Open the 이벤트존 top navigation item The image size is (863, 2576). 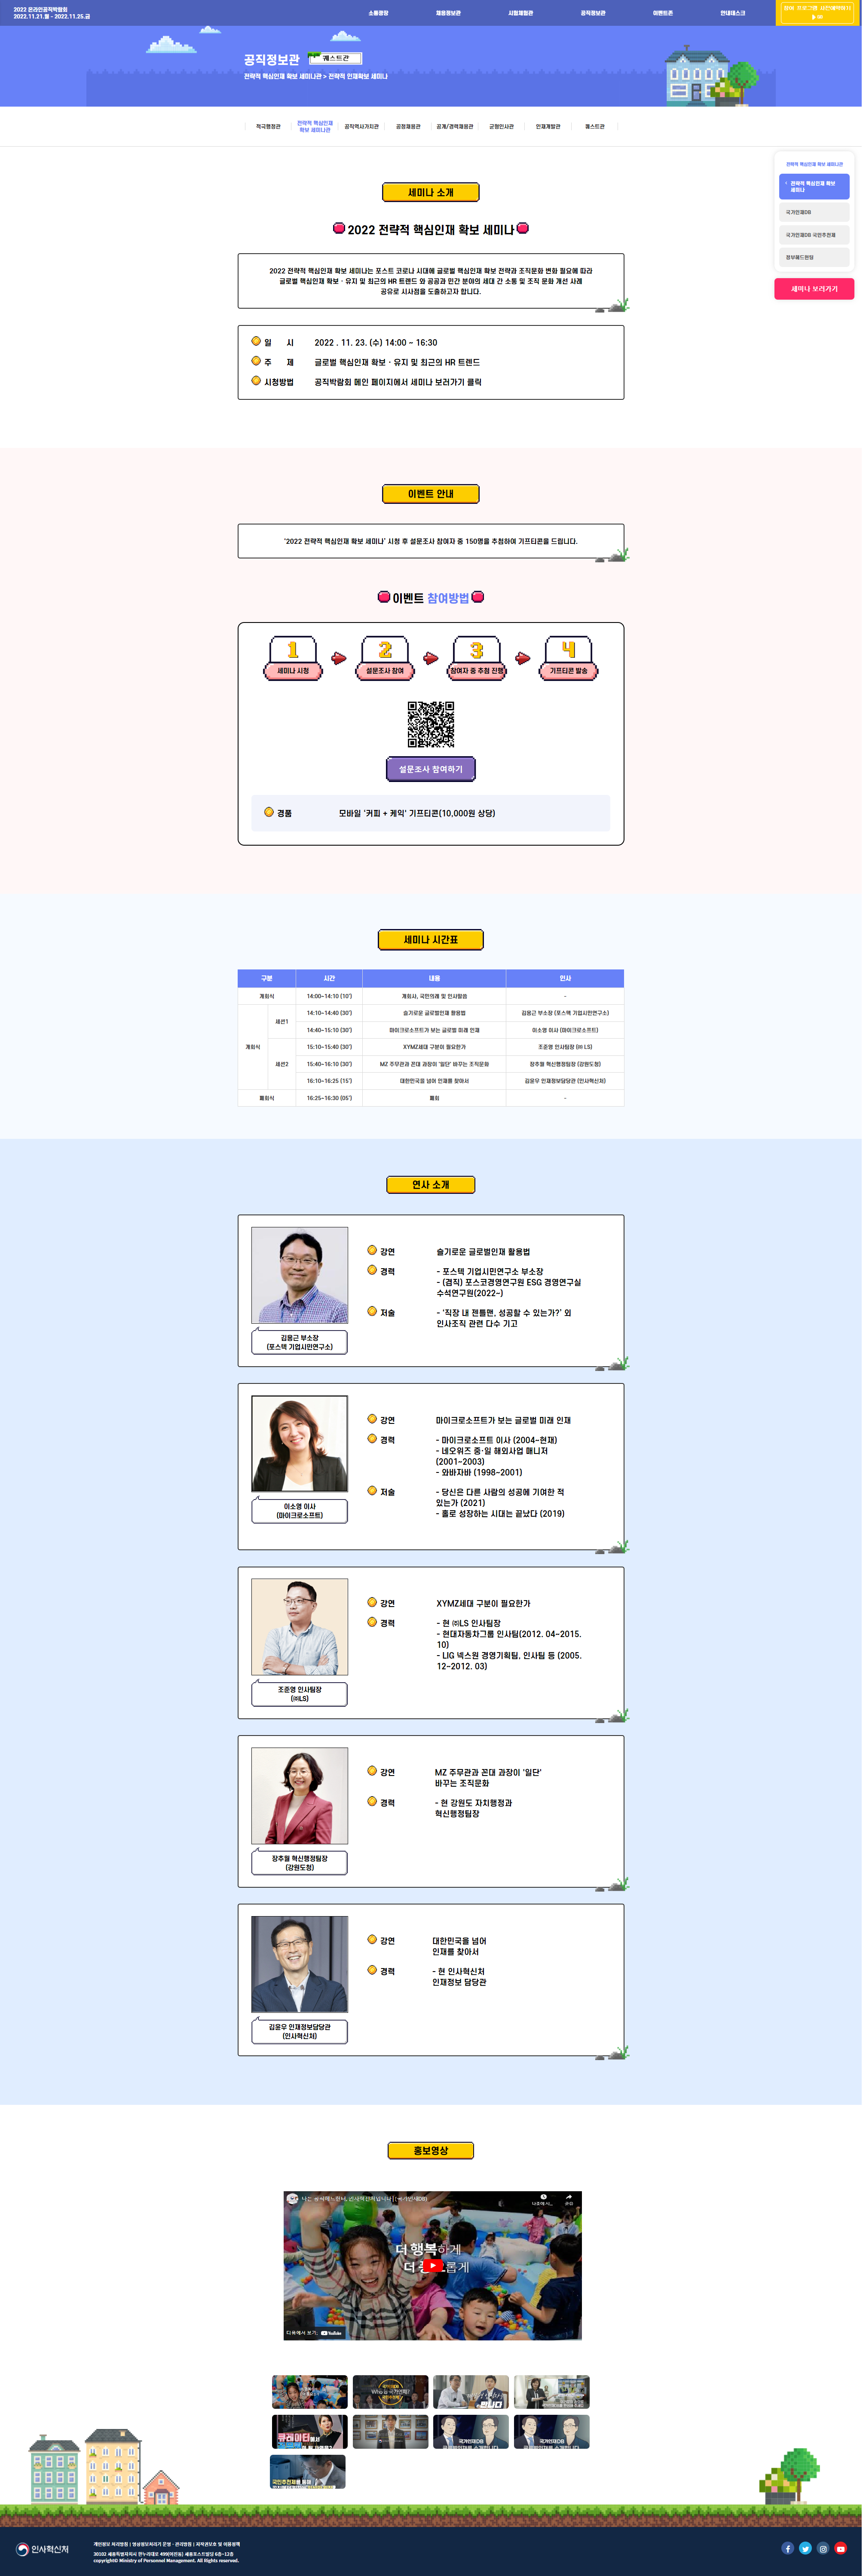click(x=663, y=13)
